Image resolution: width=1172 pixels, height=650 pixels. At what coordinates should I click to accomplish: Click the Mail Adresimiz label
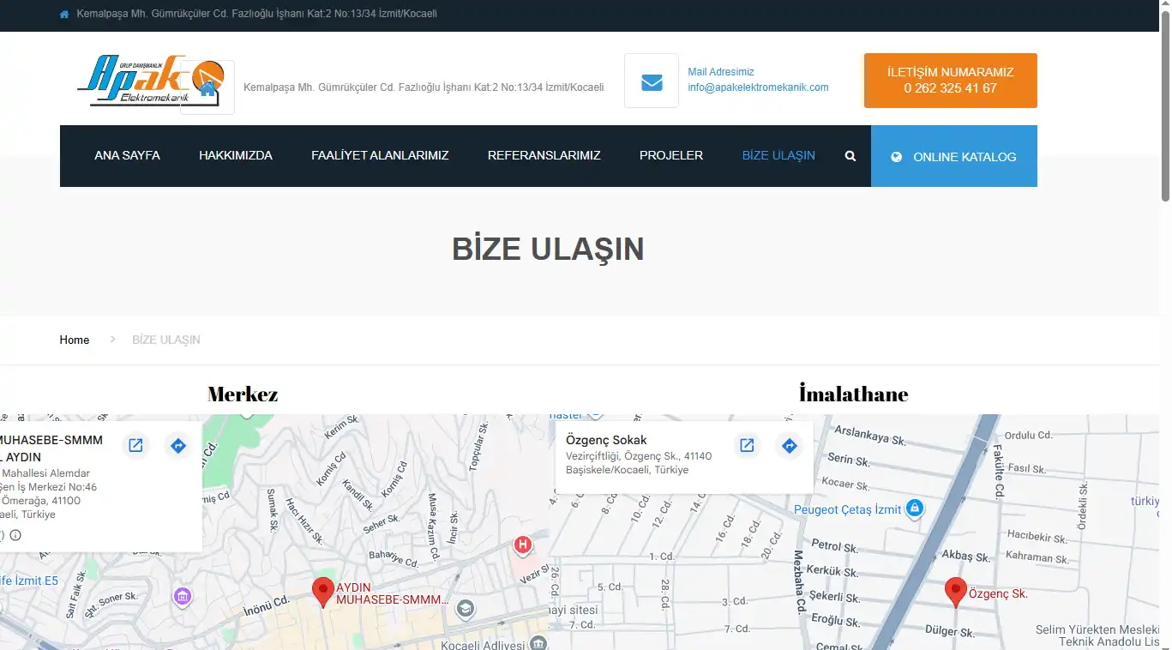[721, 72]
